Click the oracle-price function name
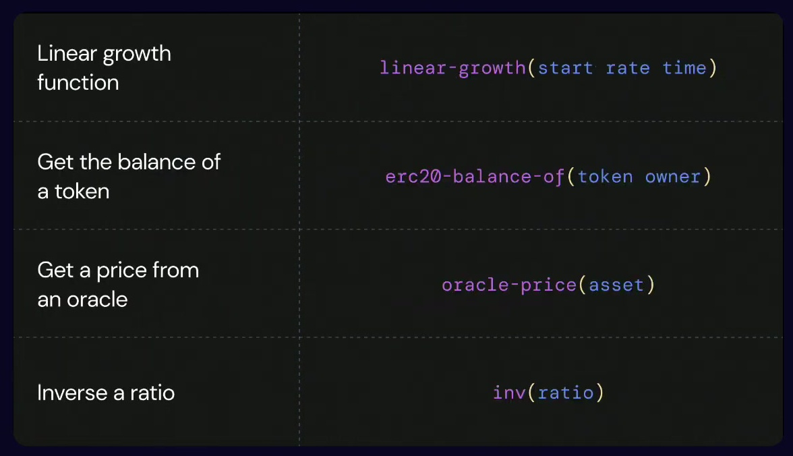This screenshot has width=793, height=456. (x=508, y=285)
